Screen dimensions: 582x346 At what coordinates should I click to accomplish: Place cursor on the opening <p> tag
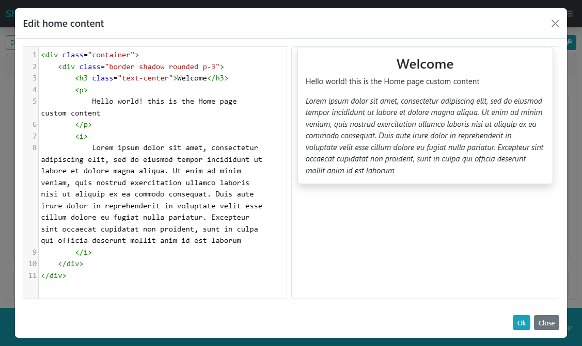coord(81,90)
